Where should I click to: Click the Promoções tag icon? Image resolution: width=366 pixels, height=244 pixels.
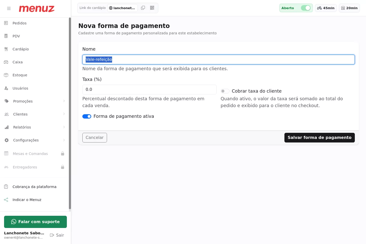click(7, 101)
